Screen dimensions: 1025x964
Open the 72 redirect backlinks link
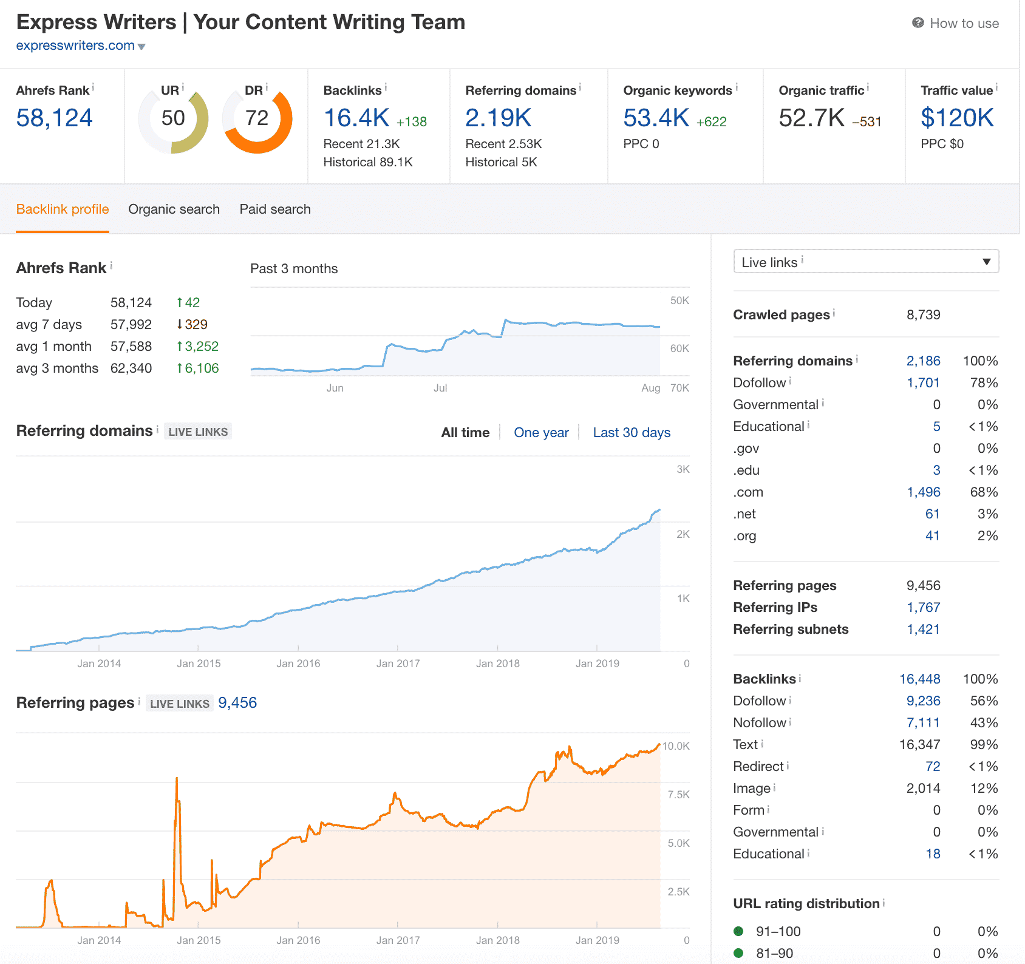(x=933, y=767)
